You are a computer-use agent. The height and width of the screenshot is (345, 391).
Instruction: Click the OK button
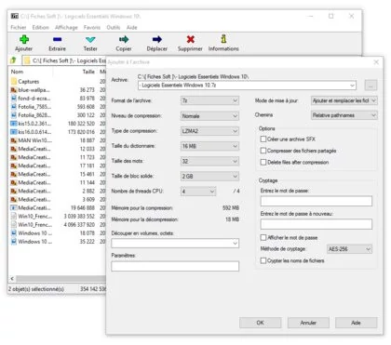[260, 323]
